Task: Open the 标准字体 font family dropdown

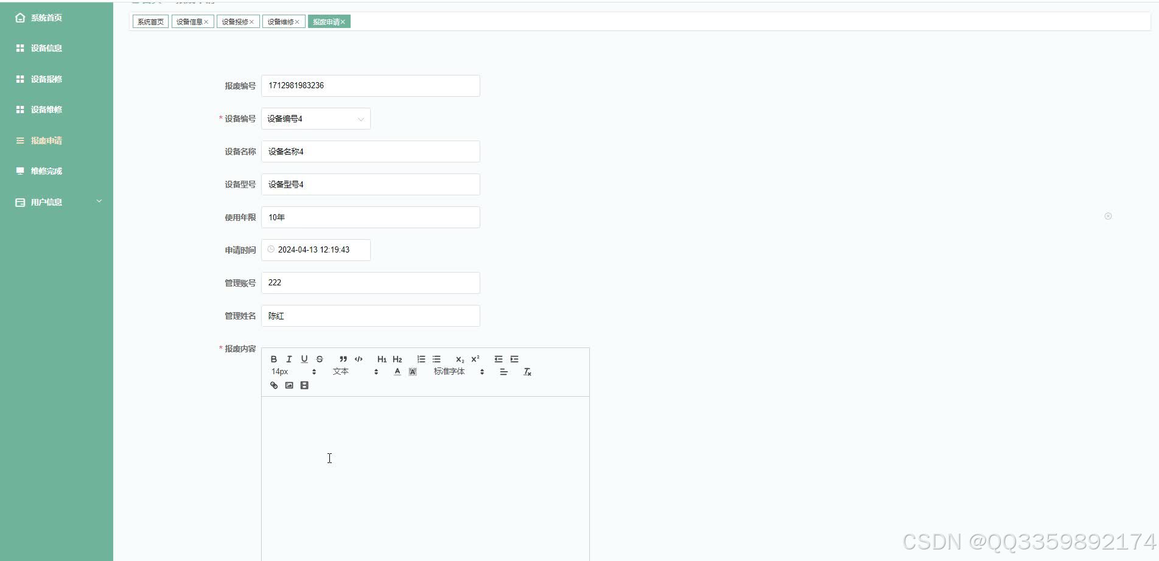Action: coord(459,372)
